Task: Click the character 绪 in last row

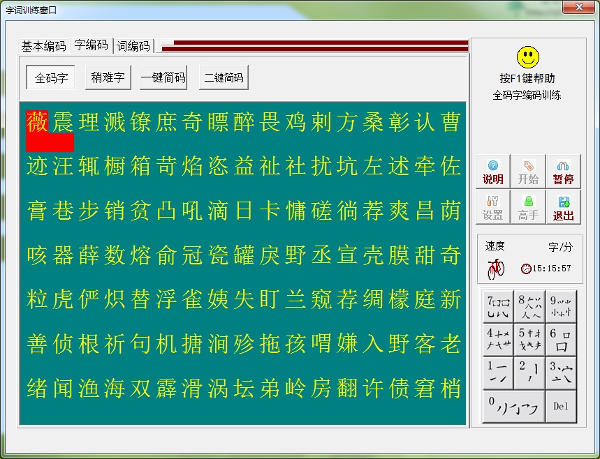Action: [37, 388]
